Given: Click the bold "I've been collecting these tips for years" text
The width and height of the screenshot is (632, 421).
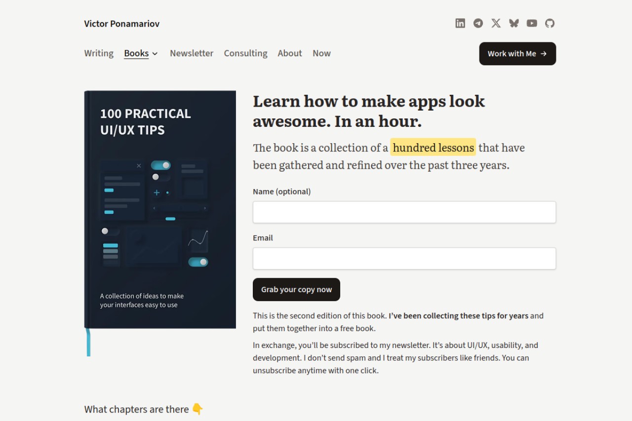Looking at the screenshot, I should [459, 316].
